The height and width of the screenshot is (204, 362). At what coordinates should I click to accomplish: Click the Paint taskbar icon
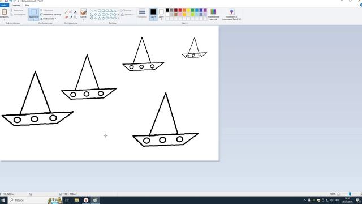[95, 200]
